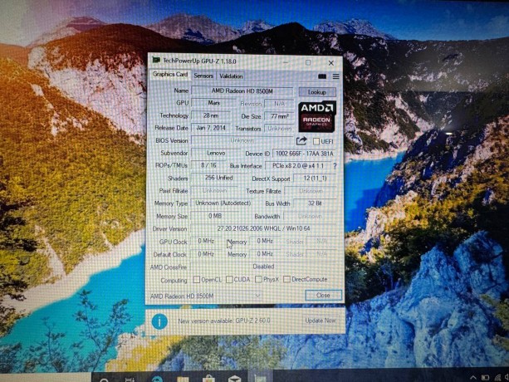Click the 'New version available: GPU-Z 2.60.0' message

pos(224,321)
